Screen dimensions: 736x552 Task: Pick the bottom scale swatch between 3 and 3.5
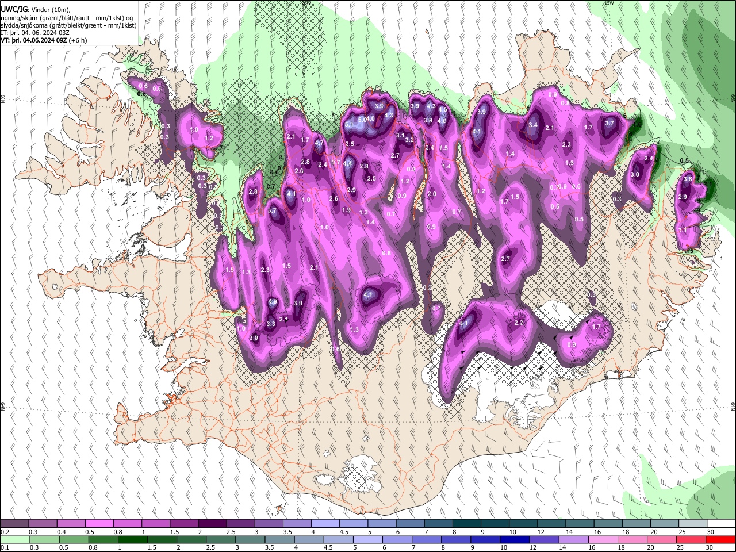tap(251, 539)
